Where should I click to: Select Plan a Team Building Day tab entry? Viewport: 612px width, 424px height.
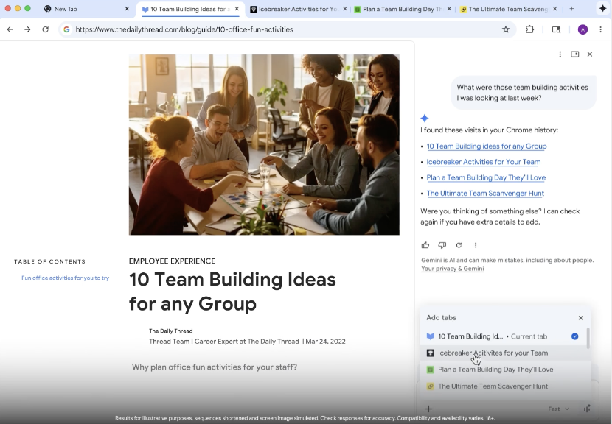pyautogui.click(x=495, y=370)
